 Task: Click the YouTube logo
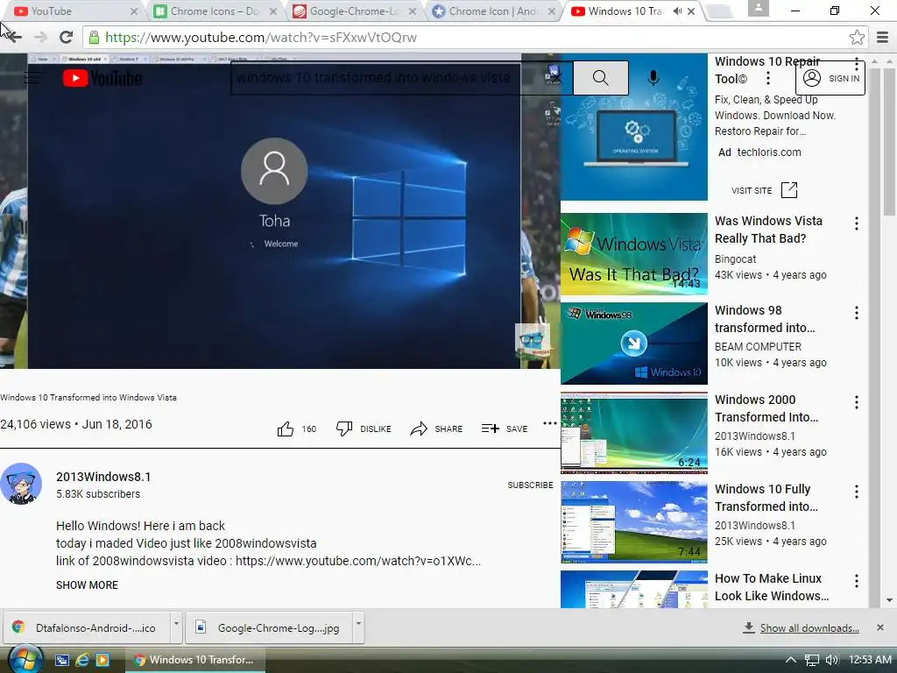pos(102,78)
